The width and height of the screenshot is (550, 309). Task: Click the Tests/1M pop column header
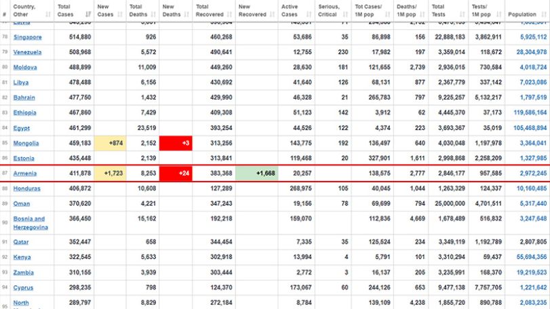pyautogui.click(x=486, y=11)
